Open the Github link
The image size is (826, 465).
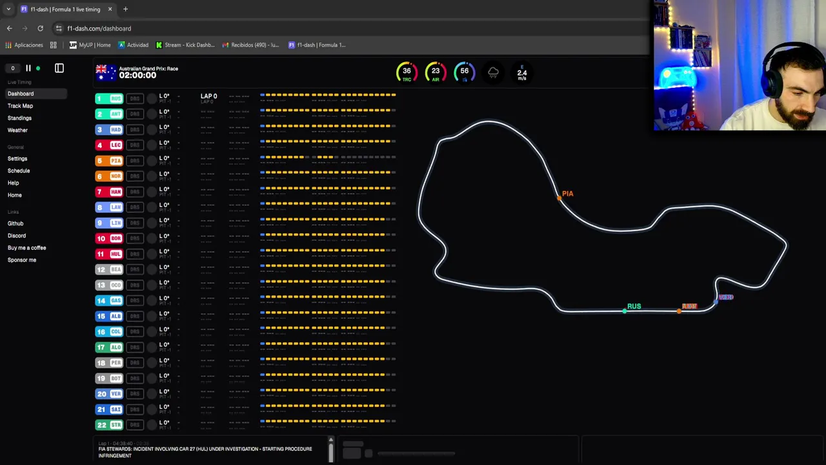(15, 223)
